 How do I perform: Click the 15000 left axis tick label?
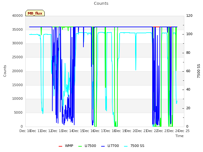[17, 85]
